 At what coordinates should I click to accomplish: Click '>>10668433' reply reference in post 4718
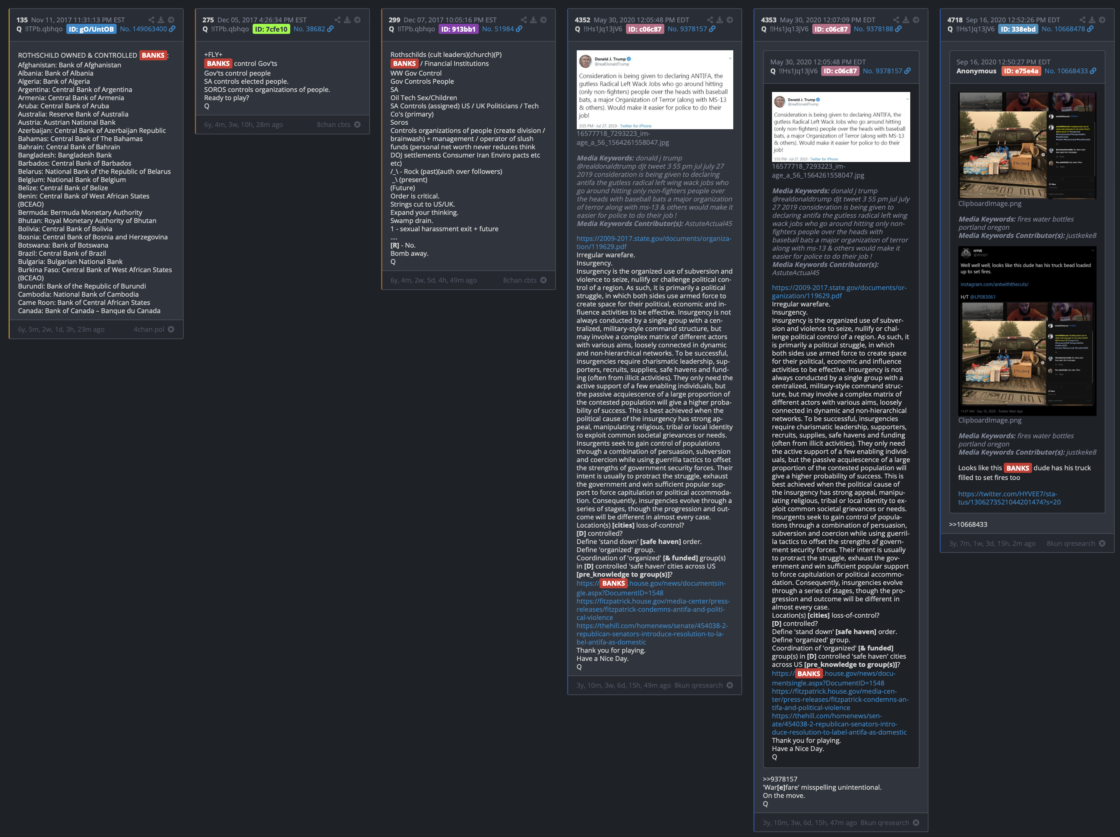pos(968,525)
